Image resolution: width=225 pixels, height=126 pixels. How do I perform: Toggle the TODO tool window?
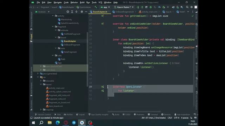tap(127, 114)
